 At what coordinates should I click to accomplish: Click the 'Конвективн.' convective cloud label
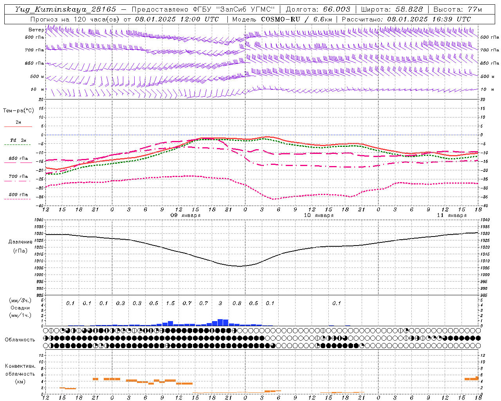click(x=20, y=366)
